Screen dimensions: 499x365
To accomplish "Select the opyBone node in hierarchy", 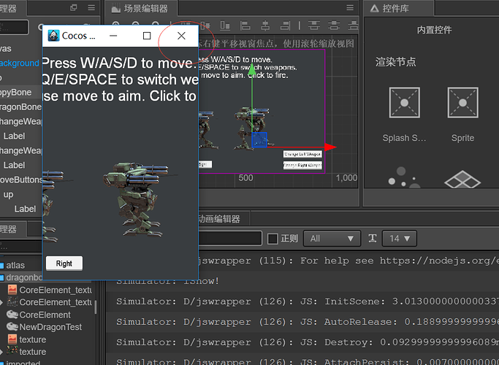I will point(16,93).
